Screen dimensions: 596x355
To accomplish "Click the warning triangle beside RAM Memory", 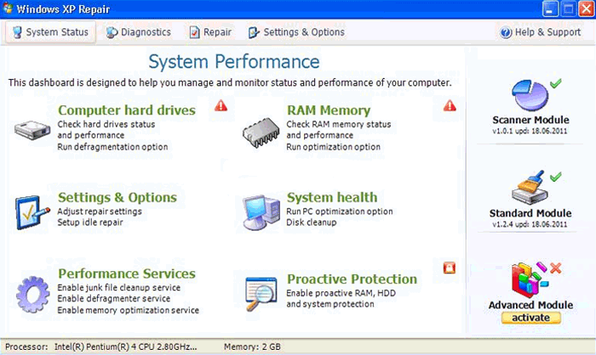I will [450, 106].
